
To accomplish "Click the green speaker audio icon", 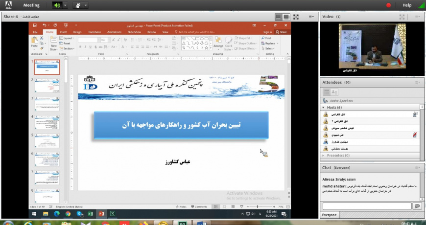I will pos(57,5).
